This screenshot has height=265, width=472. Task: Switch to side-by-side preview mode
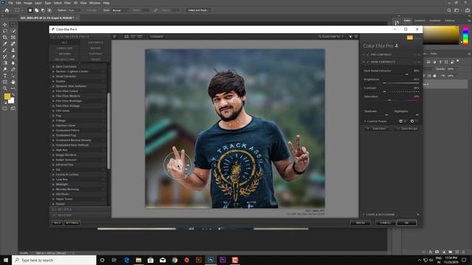(139, 37)
